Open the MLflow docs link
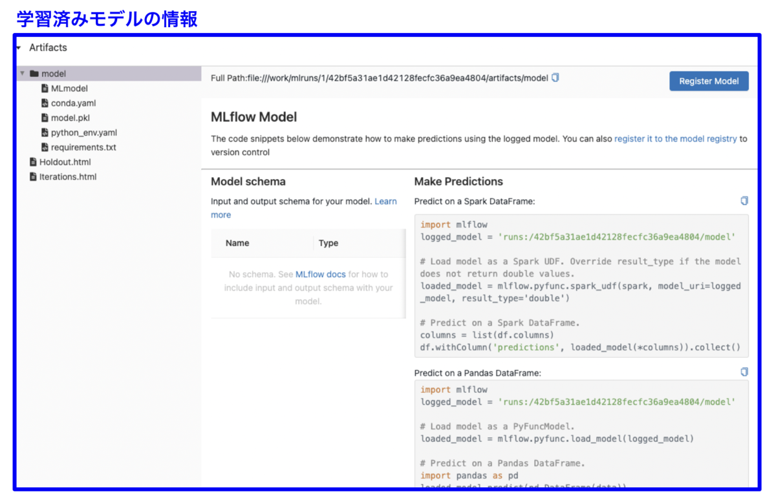 tap(321, 275)
